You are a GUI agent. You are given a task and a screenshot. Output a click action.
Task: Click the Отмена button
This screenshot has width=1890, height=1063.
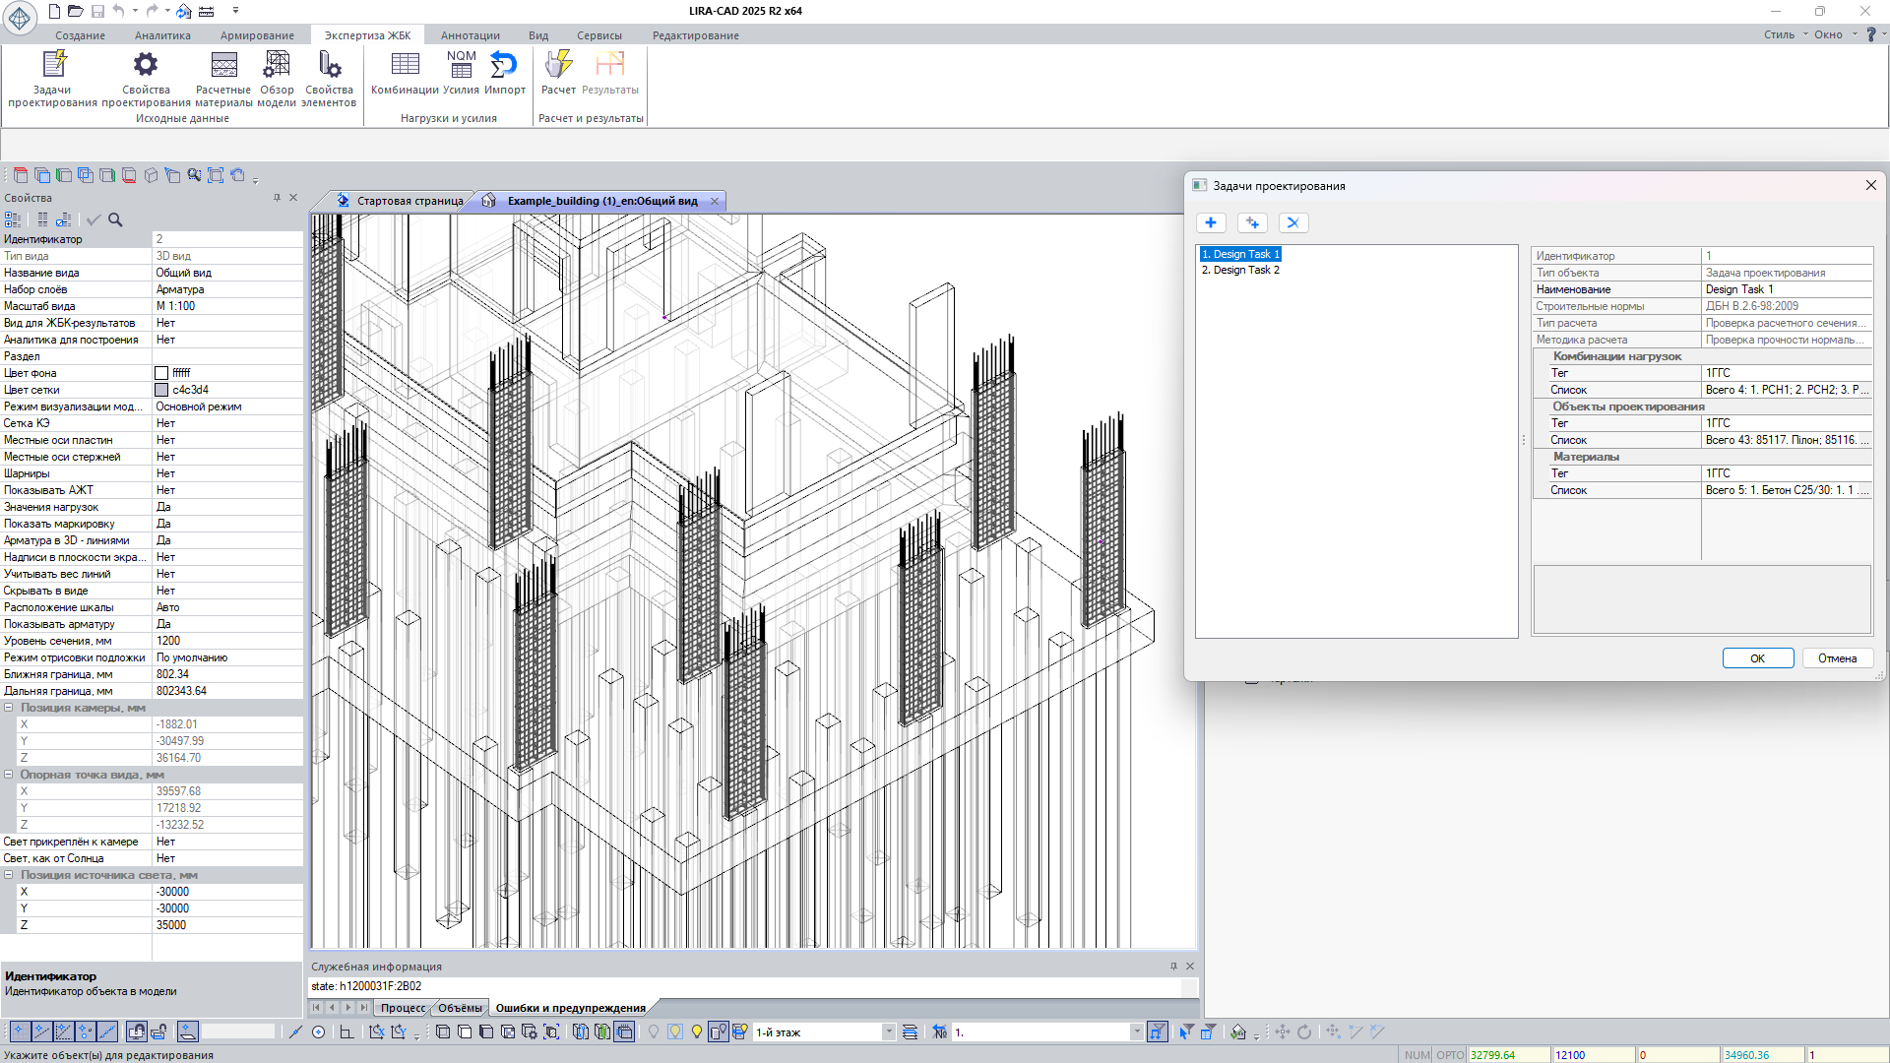[x=1837, y=658]
